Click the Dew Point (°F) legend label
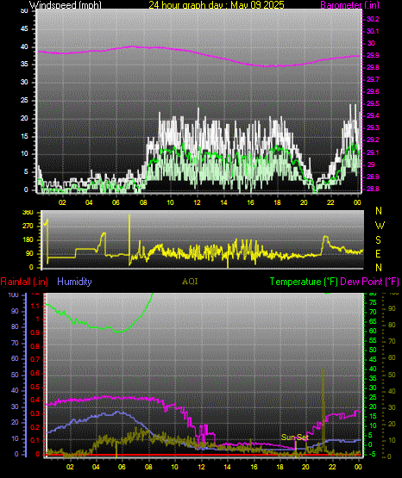Image resolution: width=402 pixels, height=478 pixels. coord(369,282)
